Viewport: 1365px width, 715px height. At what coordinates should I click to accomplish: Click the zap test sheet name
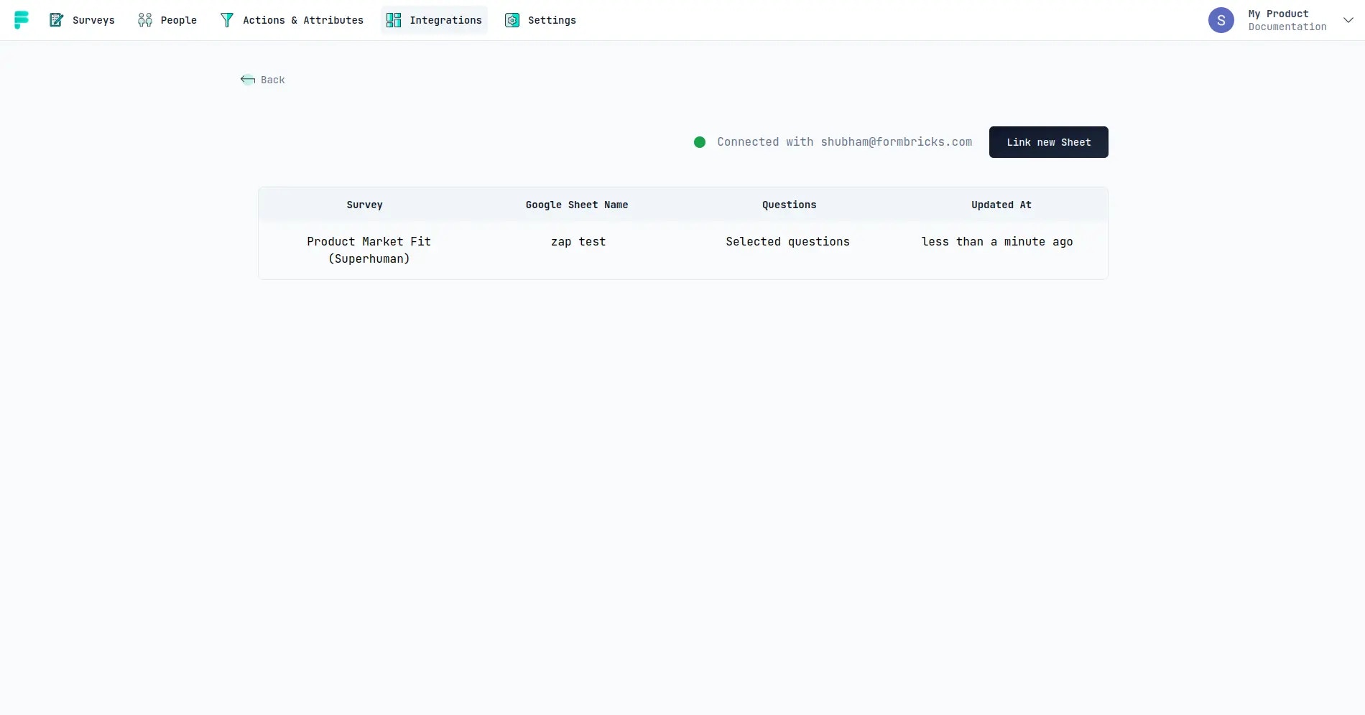(x=578, y=241)
